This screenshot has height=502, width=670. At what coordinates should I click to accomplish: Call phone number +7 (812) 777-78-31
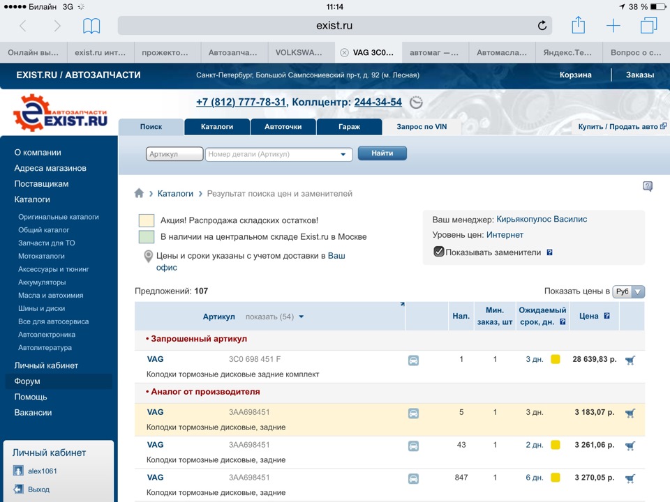point(241,102)
